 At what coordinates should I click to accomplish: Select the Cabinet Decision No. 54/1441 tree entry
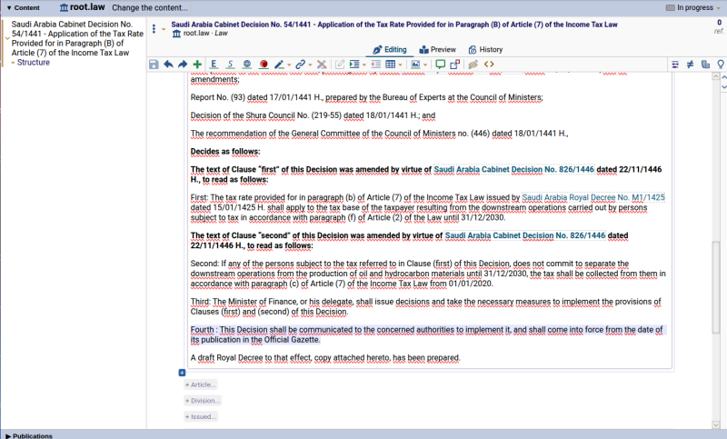tap(77, 38)
